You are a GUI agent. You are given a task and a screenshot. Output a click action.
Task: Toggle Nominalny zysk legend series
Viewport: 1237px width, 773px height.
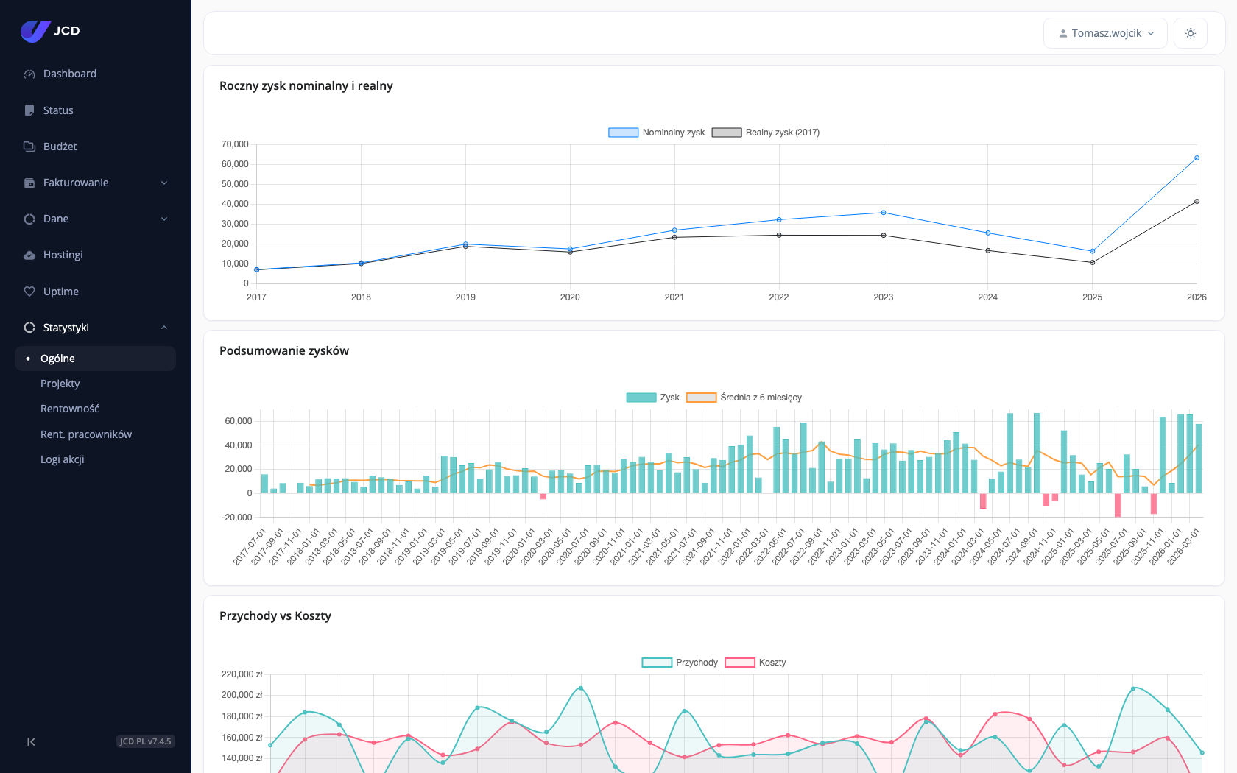[656, 133]
